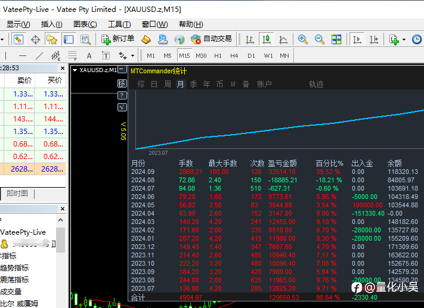Open the add indicators icon

pyautogui.click(x=394, y=40)
